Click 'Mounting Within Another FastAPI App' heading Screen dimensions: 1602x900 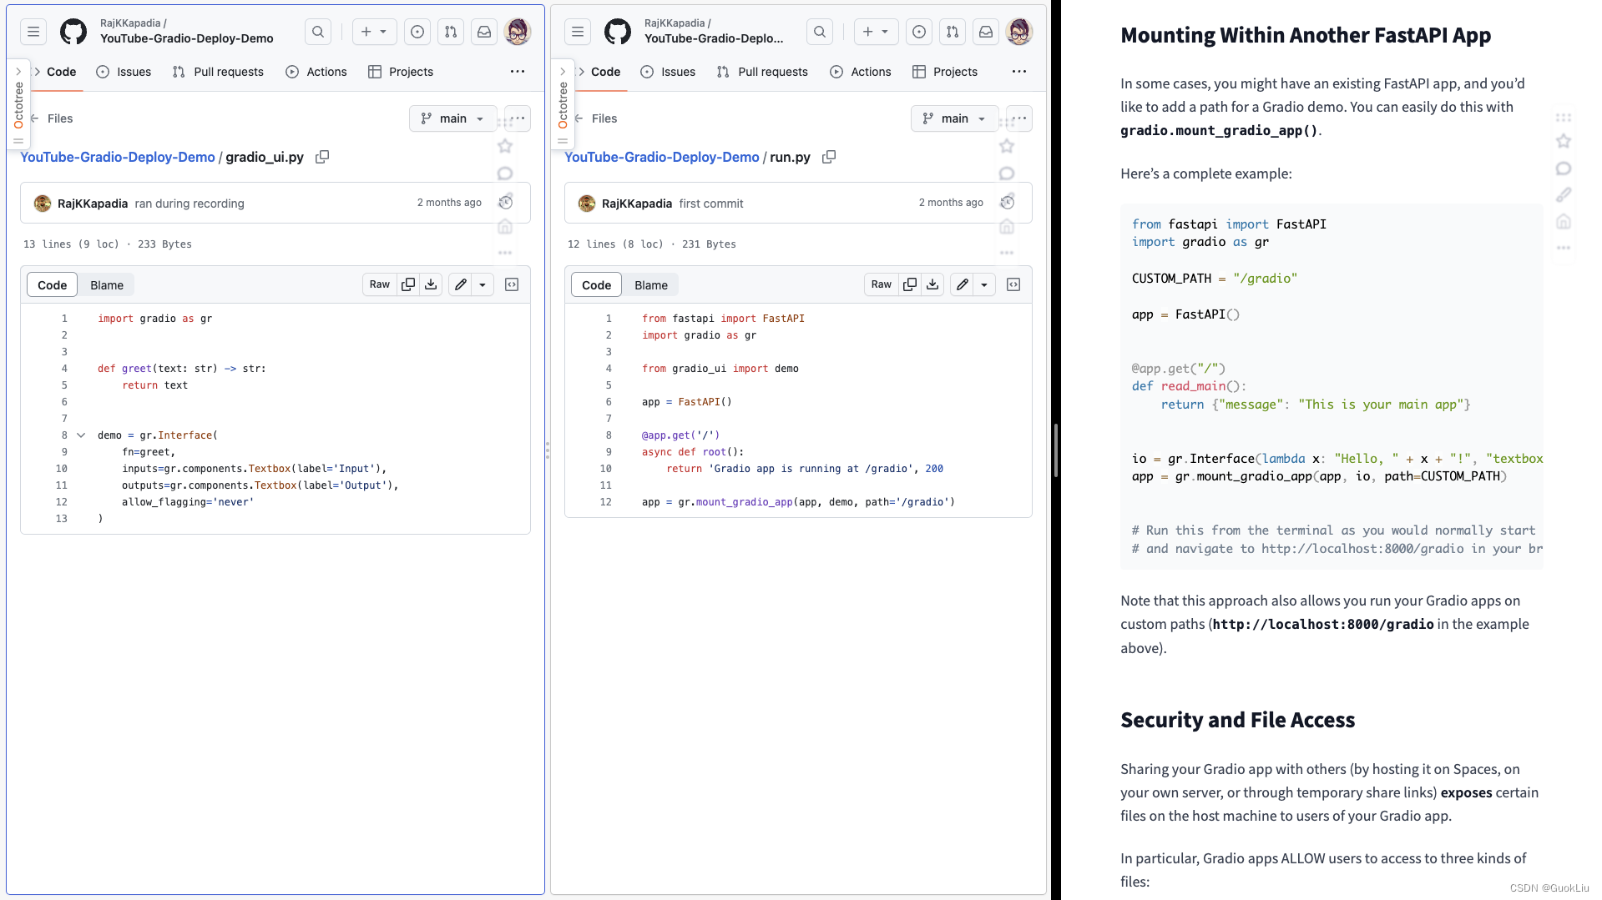[x=1306, y=35]
